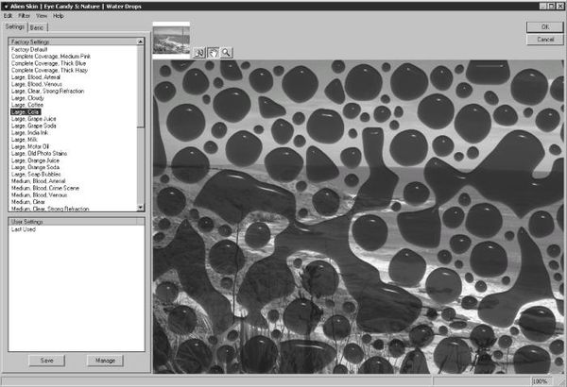Image resolution: width=567 pixels, height=387 pixels.
Task: Click the Alien Skin title bar menu icon
Action: 5,5
